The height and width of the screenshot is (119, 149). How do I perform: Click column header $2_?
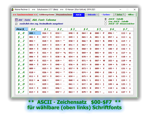(x=61, y=29)
